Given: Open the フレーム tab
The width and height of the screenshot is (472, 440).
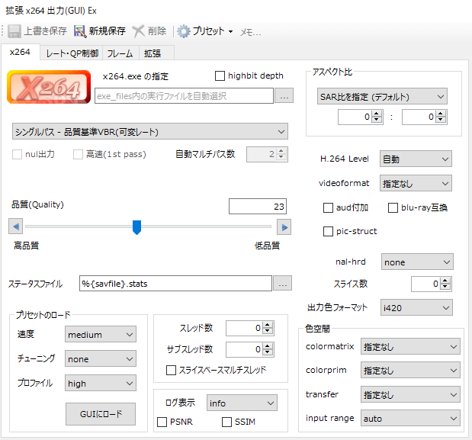Looking at the screenshot, I should tap(120, 53).
